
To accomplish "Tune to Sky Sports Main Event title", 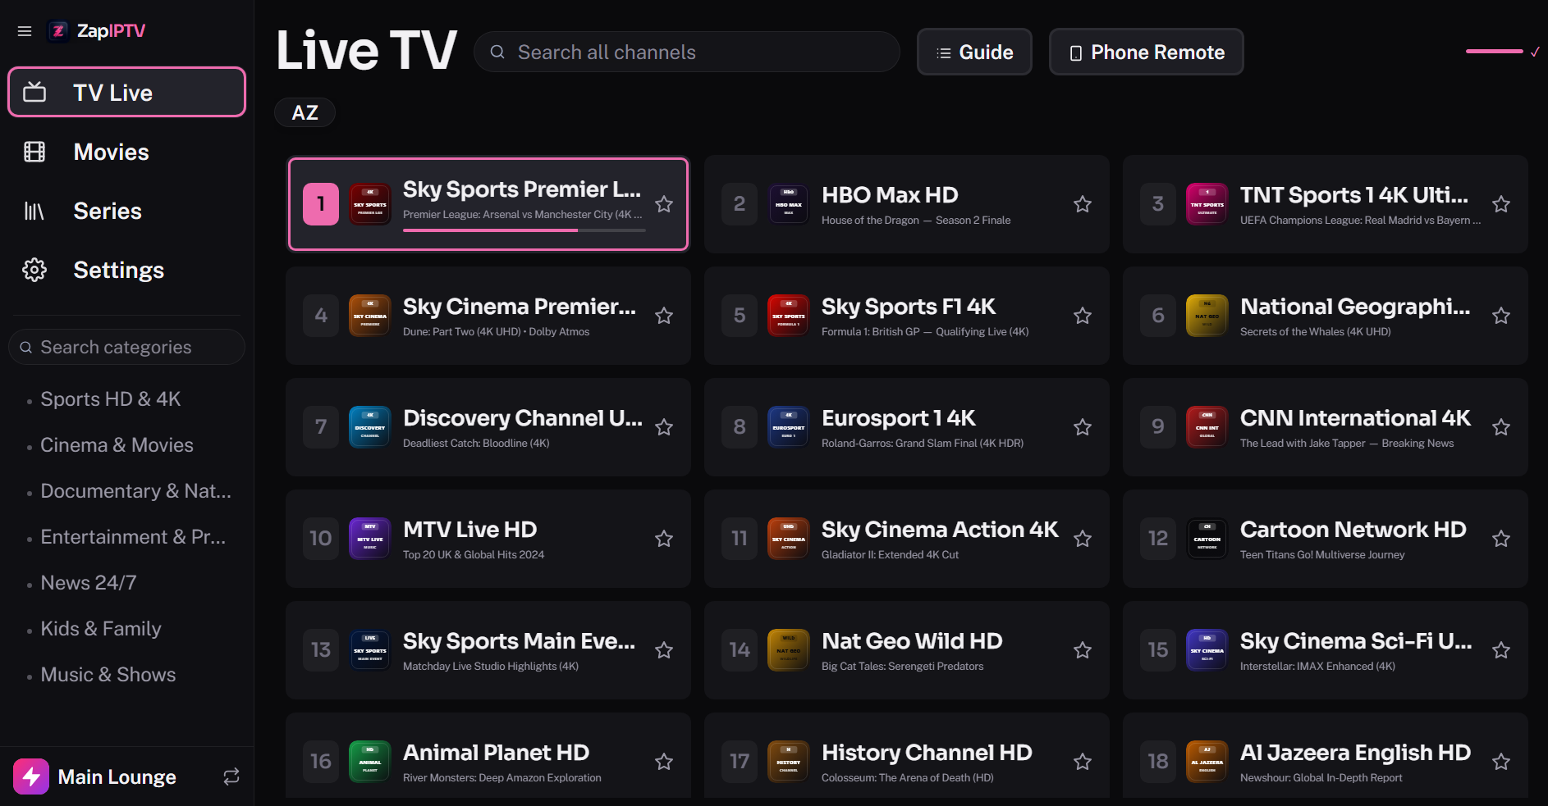I will [x=519, y=641].
